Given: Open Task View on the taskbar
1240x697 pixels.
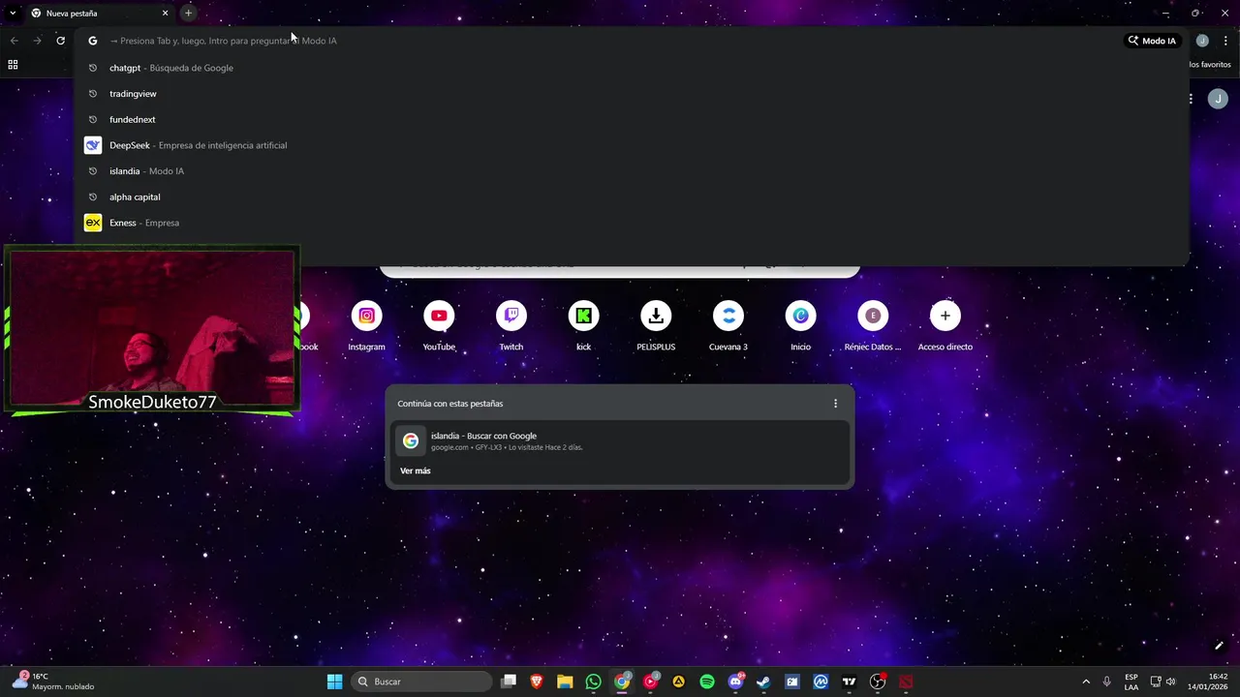Looking at the screenshot, I should [509, 682].
